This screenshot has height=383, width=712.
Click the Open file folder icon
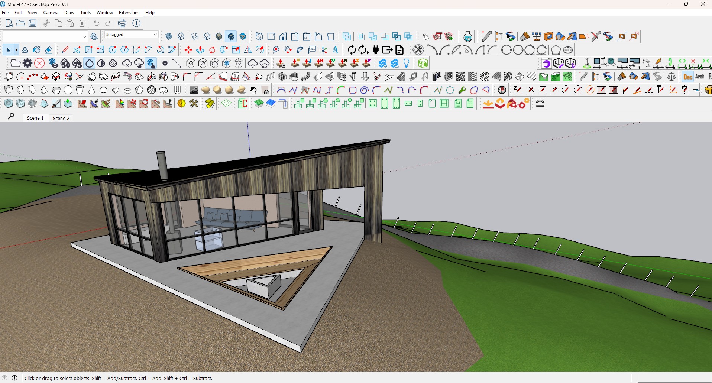coord(20,23)
